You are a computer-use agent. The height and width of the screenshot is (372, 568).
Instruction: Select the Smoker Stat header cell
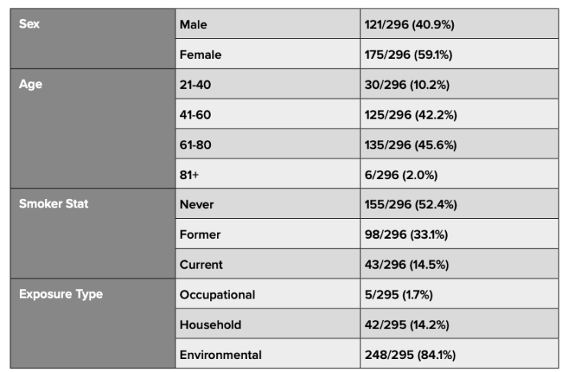(x=93, y=233)
